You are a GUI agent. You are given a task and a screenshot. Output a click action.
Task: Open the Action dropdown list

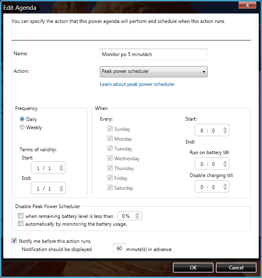point(154,72)
